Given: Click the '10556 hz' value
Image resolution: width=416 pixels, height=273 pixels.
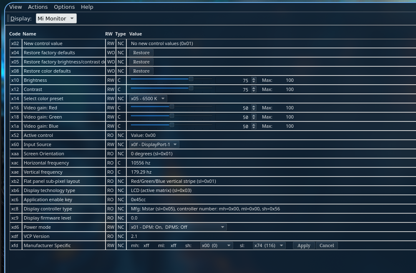Looking at the screenshot, I should tap(140, 163).
